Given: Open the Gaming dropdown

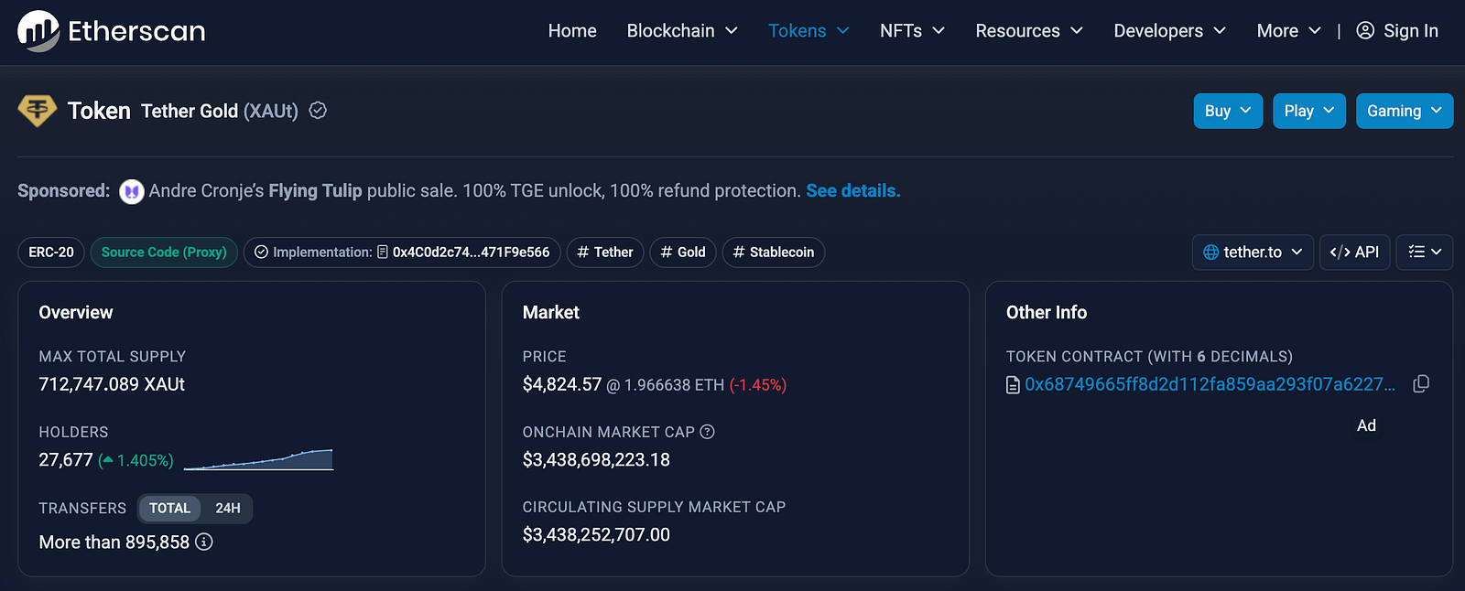Looking at the screenshot, I should click(1404, 111).
